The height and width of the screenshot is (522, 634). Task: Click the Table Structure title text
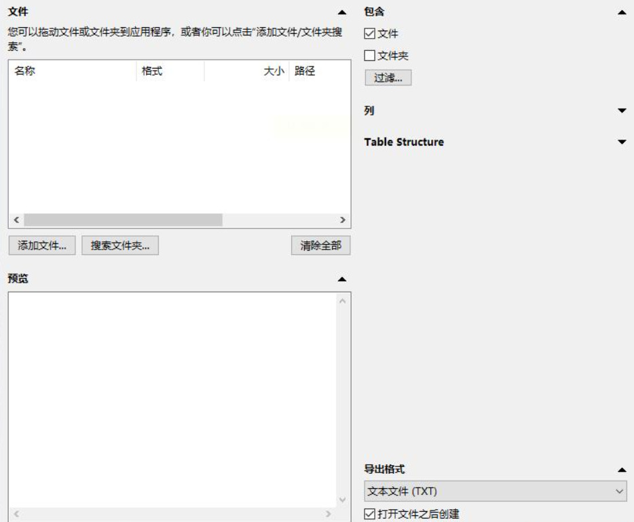(404, 142)
